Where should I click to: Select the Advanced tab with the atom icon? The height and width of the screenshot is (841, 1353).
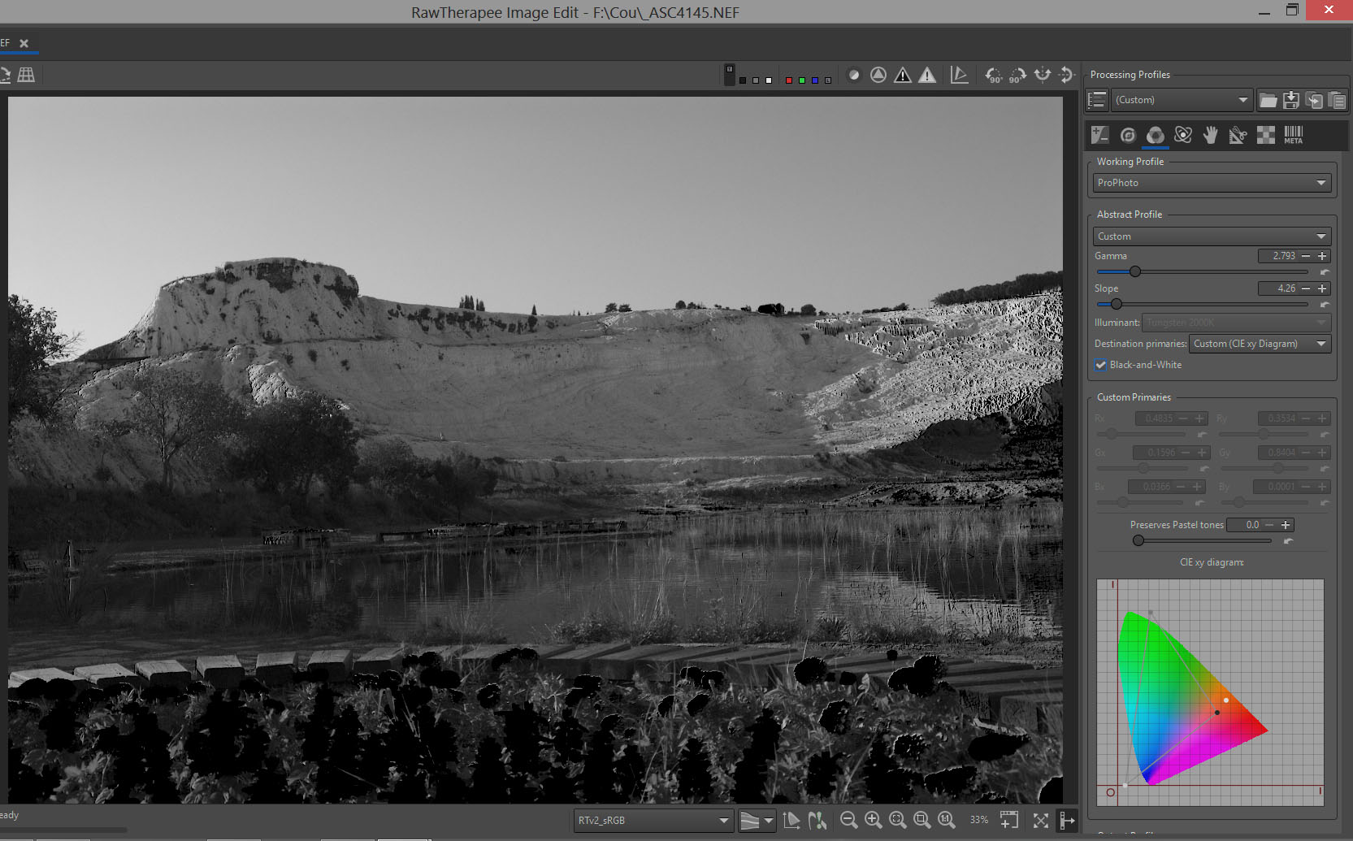(1183, 135)
